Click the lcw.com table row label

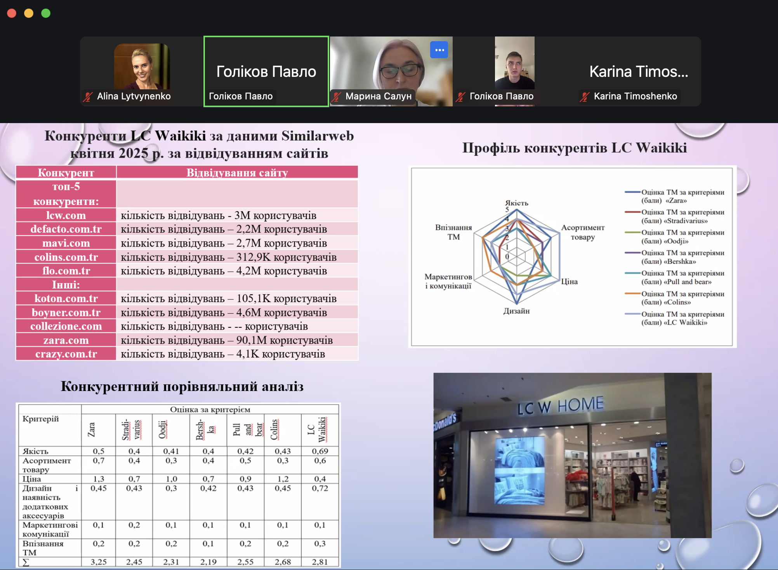click(66, 215)
